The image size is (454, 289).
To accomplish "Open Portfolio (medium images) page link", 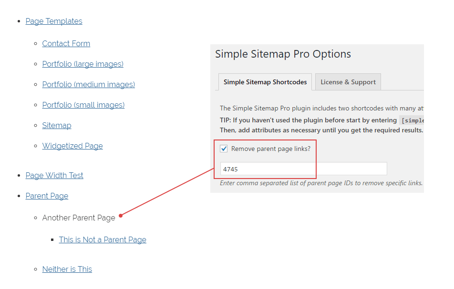I will [x=88, y=84].
